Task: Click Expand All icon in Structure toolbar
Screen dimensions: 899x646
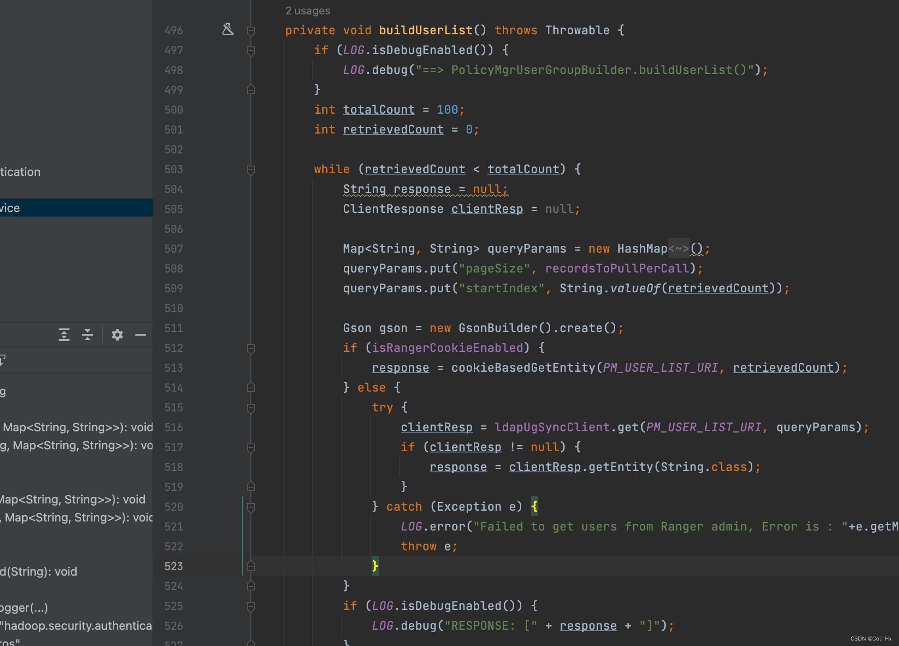Action: [x=64, y=335]
